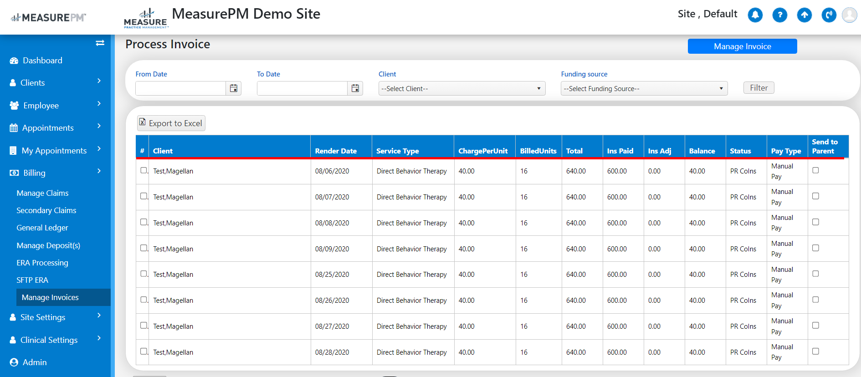
Task: Focus the To Date input field
Action: point(302,88)
